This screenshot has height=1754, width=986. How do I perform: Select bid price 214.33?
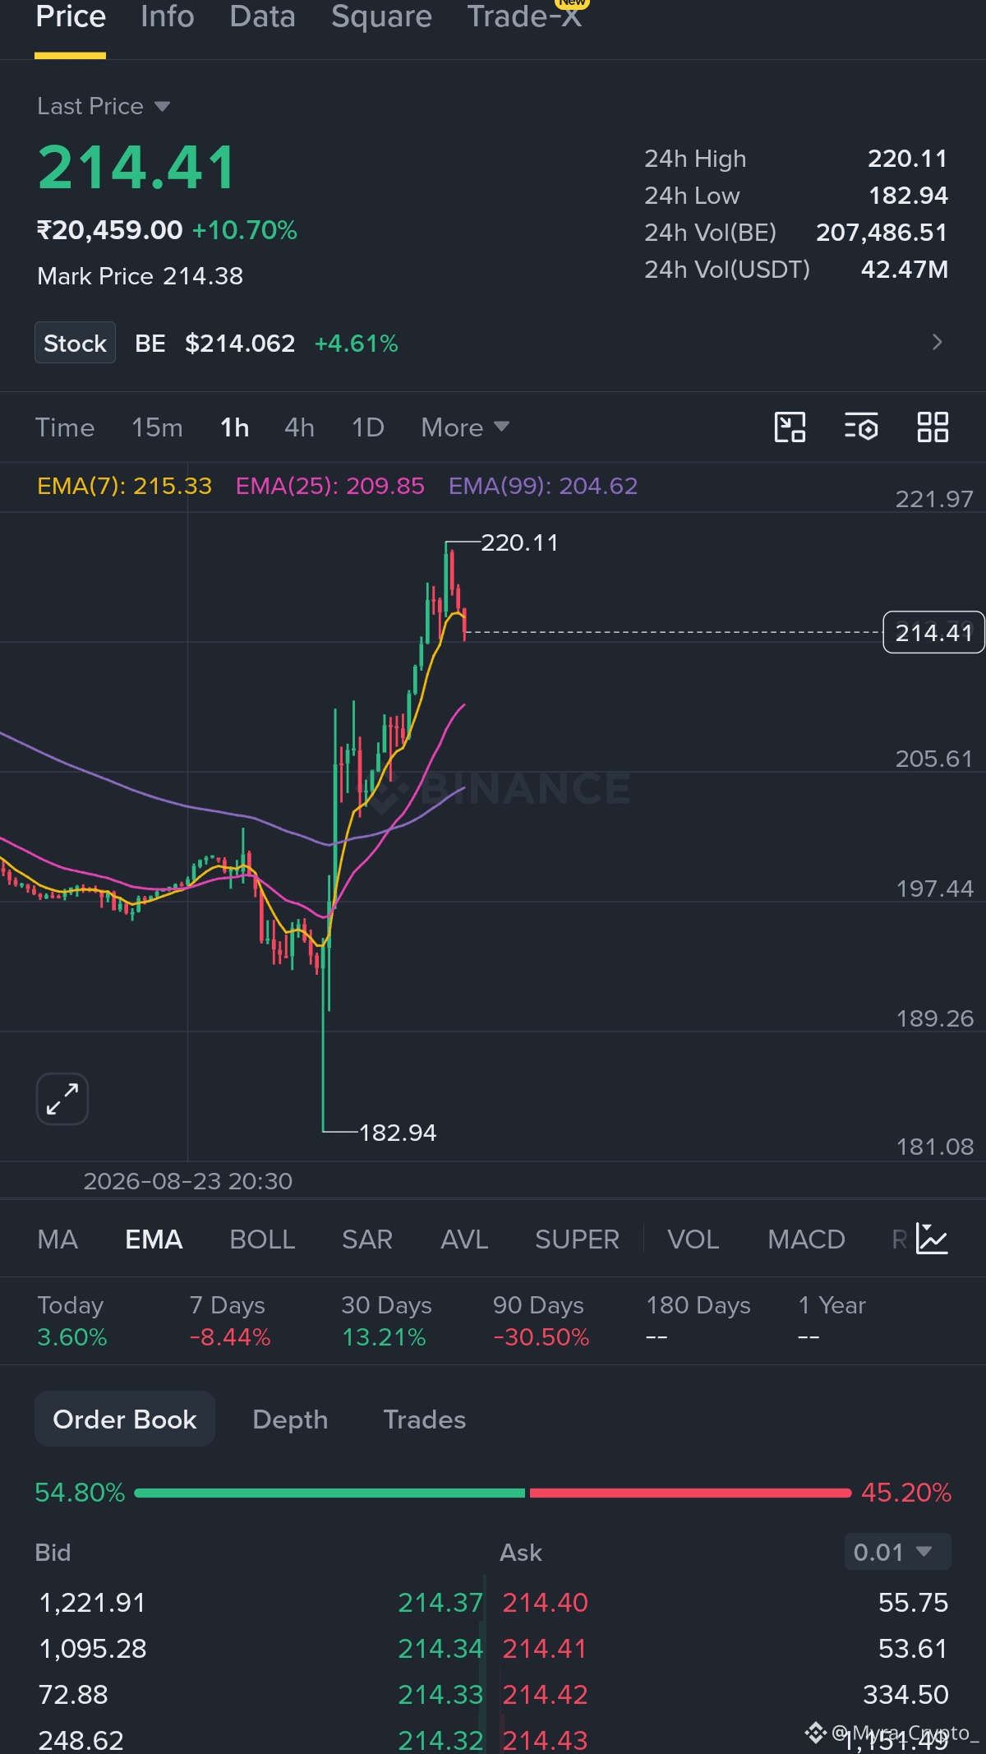coord(440,1694)
